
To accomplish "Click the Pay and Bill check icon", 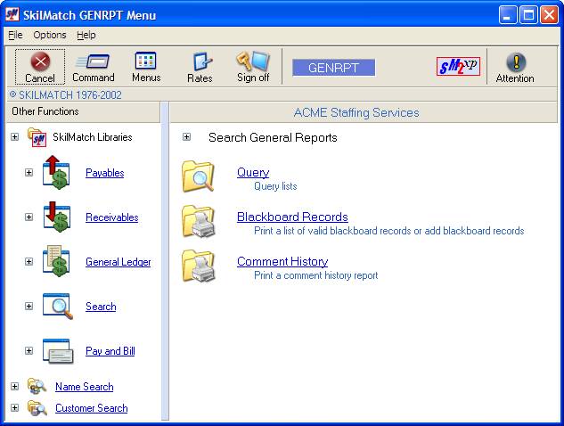I will (58, 351).
